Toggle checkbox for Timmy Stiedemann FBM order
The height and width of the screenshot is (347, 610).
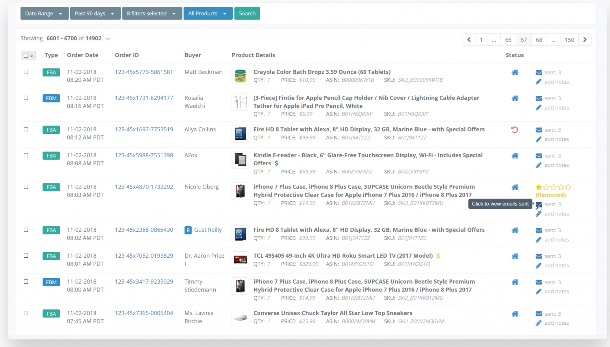coord(26,281)
